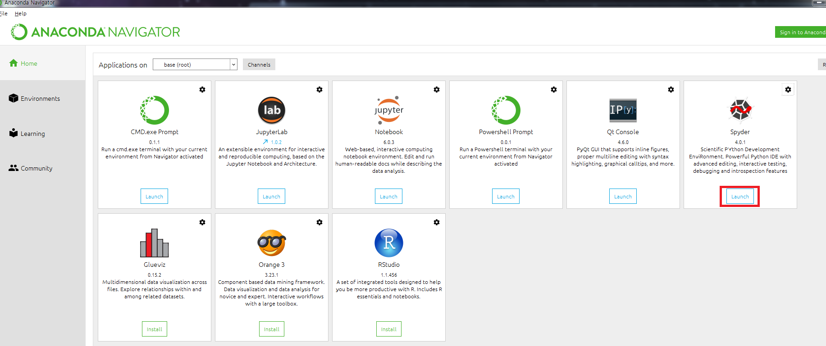This screenshot has height=346, width=826.
Task: Click JupyterLab version 1.0.2 link
Action: 276,142
